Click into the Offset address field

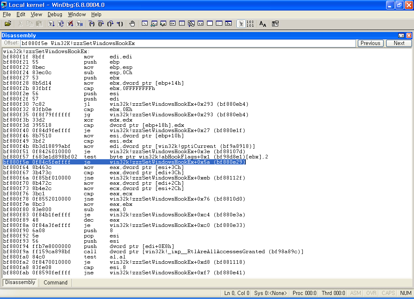pyautogui.click(x=188, y=43)
